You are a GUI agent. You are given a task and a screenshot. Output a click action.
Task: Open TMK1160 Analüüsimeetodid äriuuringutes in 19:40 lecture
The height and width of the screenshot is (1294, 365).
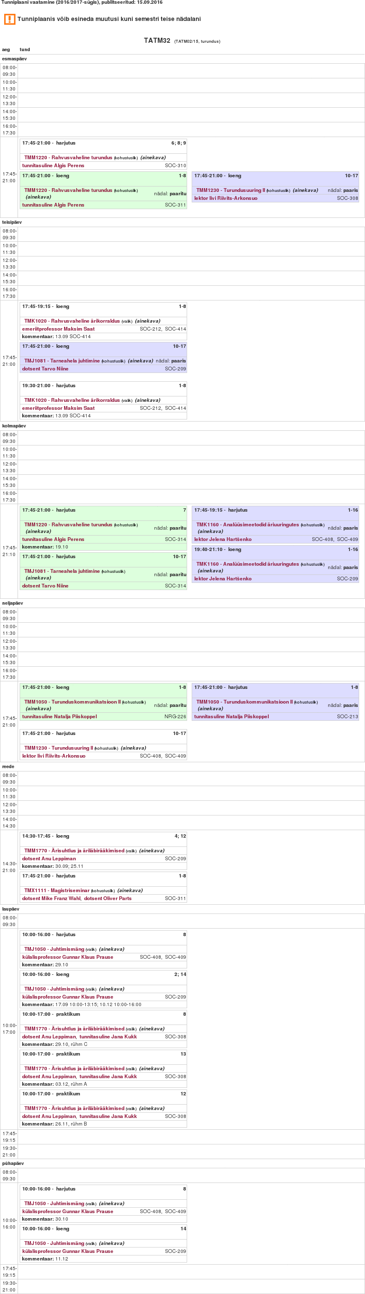(x=247, y=564)
